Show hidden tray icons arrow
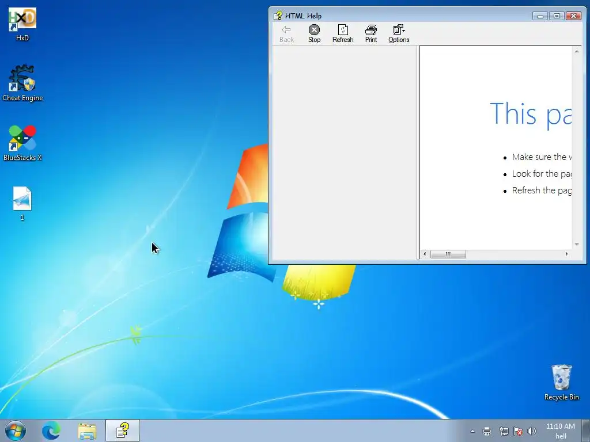 [x=472, y=431]
